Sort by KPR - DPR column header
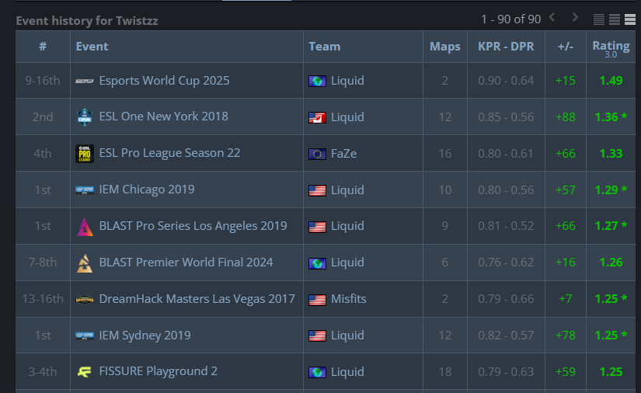 (x=506, y=47)
